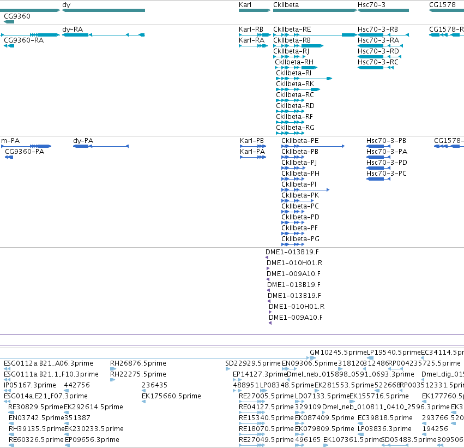Click the CkIIbeta-RC transcript
Image resolution: width=464 pixels, height=448 pixels.
[295, 95]
